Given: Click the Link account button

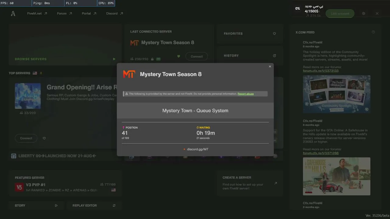Looking at the screenshot, I should coord(340,14).
